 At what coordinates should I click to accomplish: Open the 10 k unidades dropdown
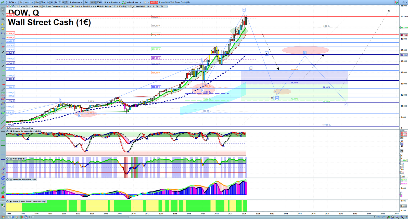(112, 2)
